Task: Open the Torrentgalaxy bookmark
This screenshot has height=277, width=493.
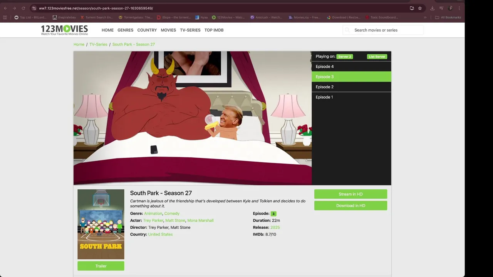Action: 136,17
